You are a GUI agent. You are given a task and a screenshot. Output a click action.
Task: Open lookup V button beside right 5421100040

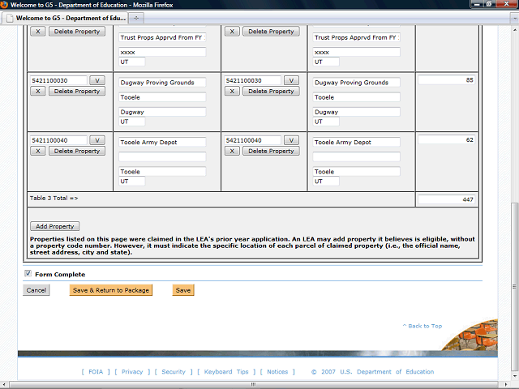click(291, 140)
